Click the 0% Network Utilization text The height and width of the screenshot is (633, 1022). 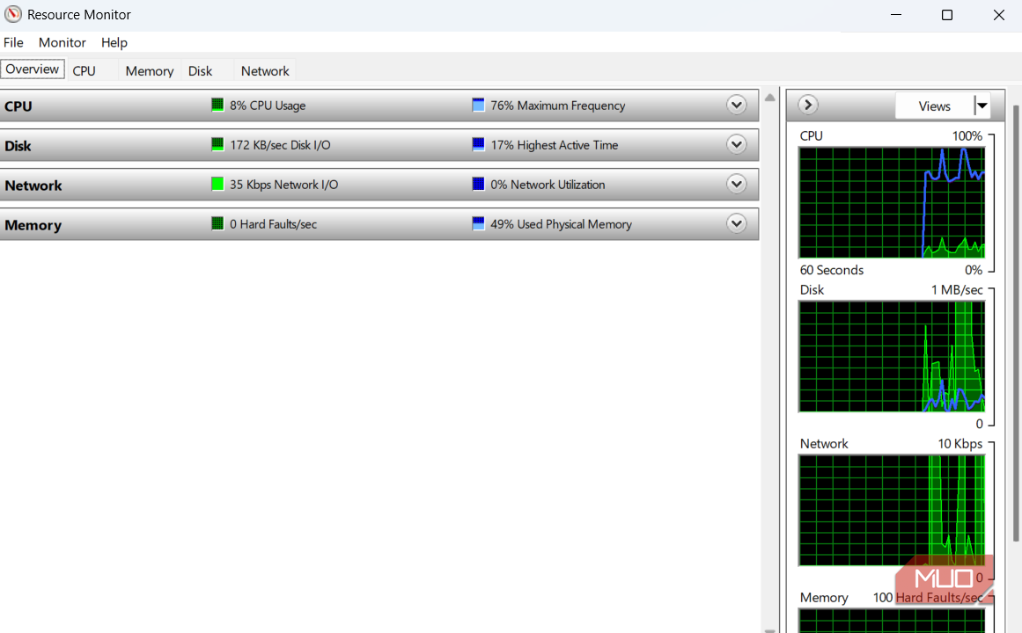548,185
